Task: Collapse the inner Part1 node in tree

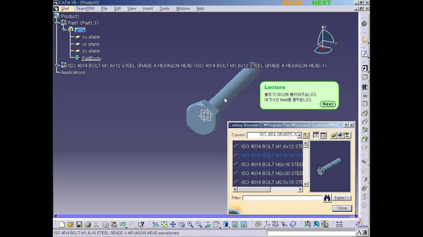Action: tap(64, 30)
